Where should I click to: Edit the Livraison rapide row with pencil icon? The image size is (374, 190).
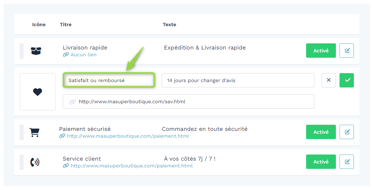347,51
